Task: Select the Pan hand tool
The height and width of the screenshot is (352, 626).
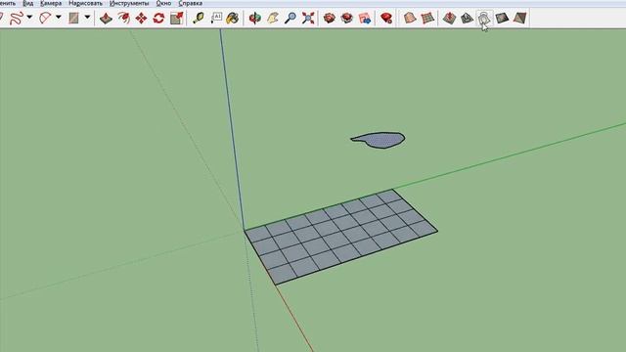Action: (x=273, y=18)
